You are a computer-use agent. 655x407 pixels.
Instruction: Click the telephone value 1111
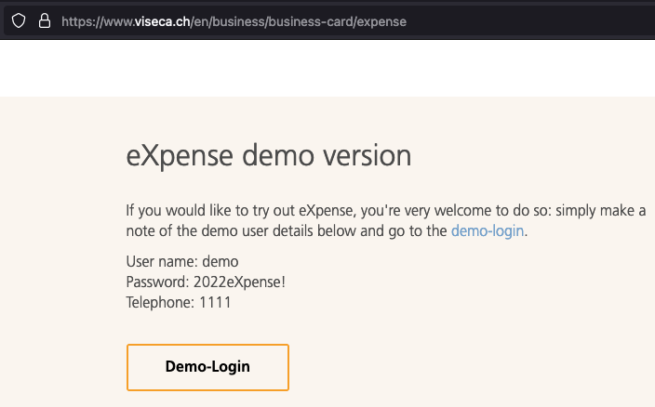pyautogui.click(x=215, y=303)
